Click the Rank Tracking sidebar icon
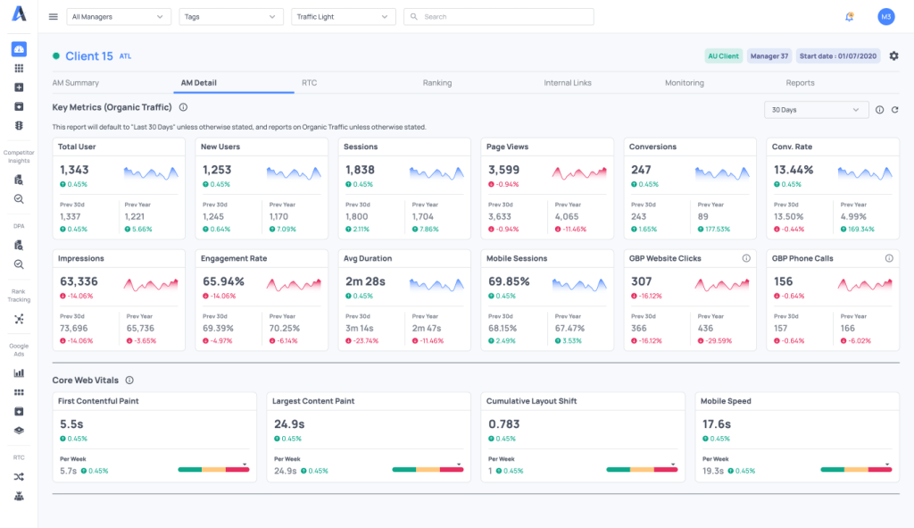Screen dimensions: 914x528 [19, 319]
